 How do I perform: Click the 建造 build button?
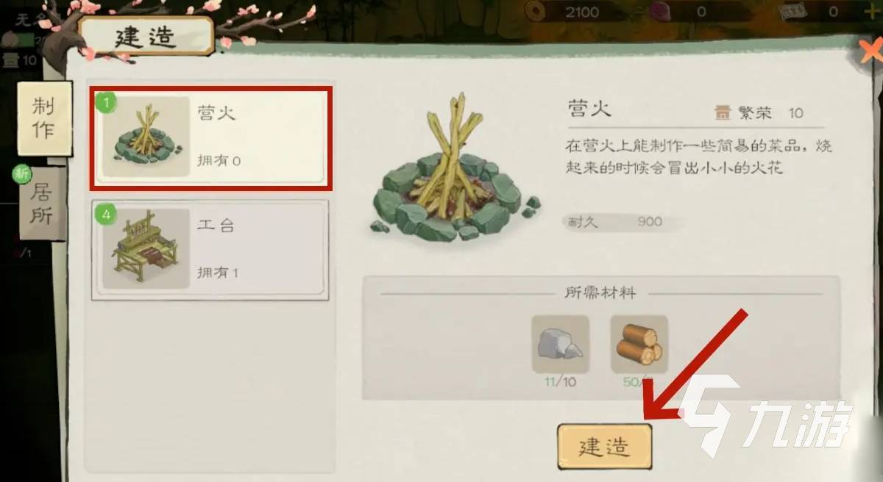[604, 447]
